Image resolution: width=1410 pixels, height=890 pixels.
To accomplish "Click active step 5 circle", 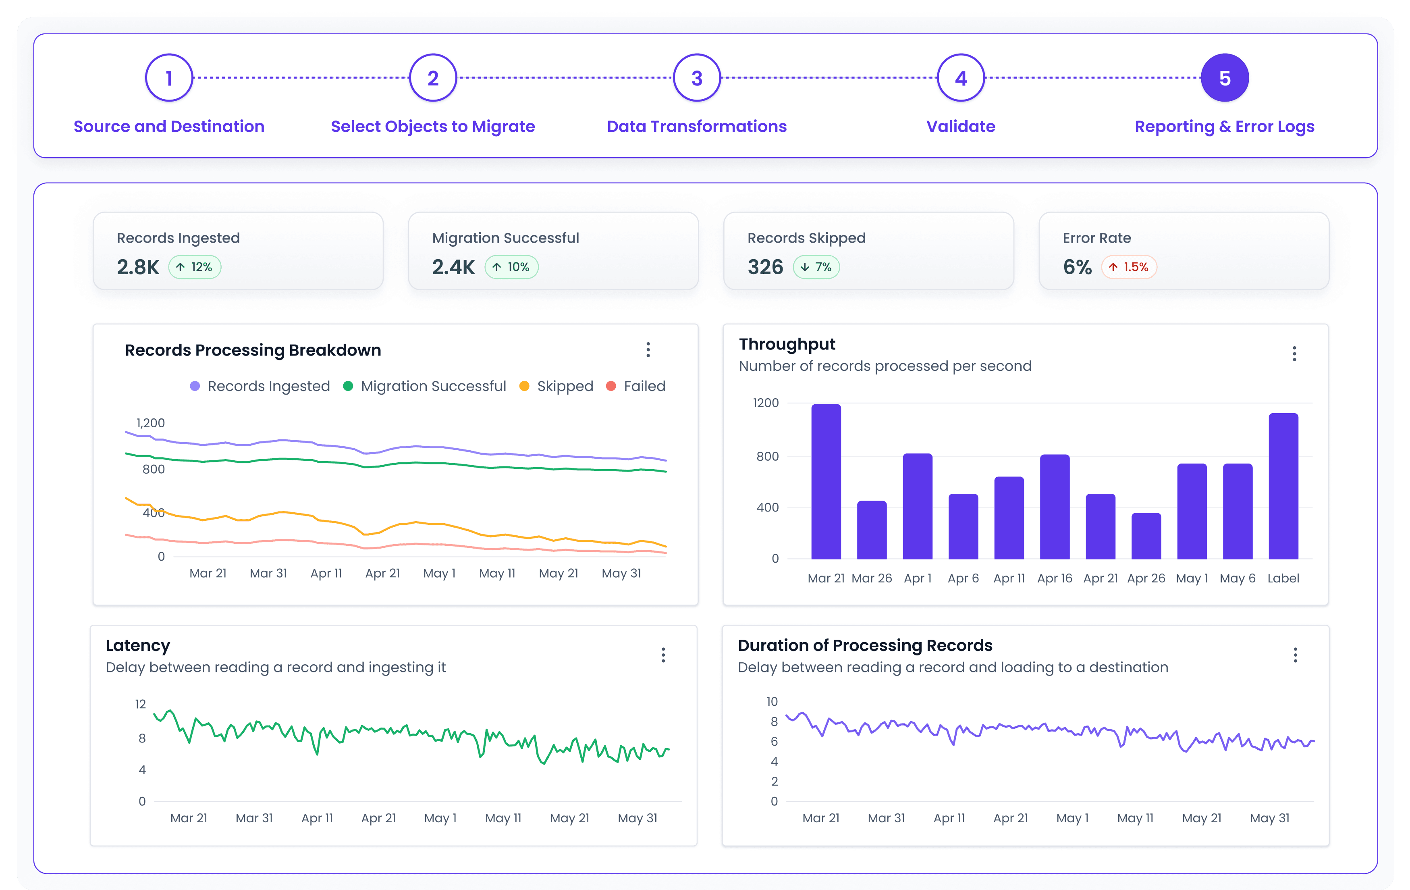I will [1224, 78].
